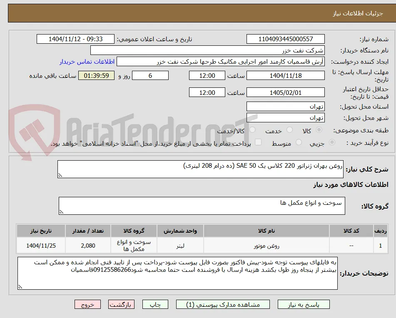Select the کالا/خدمت radio button
Image resolution: width=396 pixels, height=318 pixels.
coord(252,130)
